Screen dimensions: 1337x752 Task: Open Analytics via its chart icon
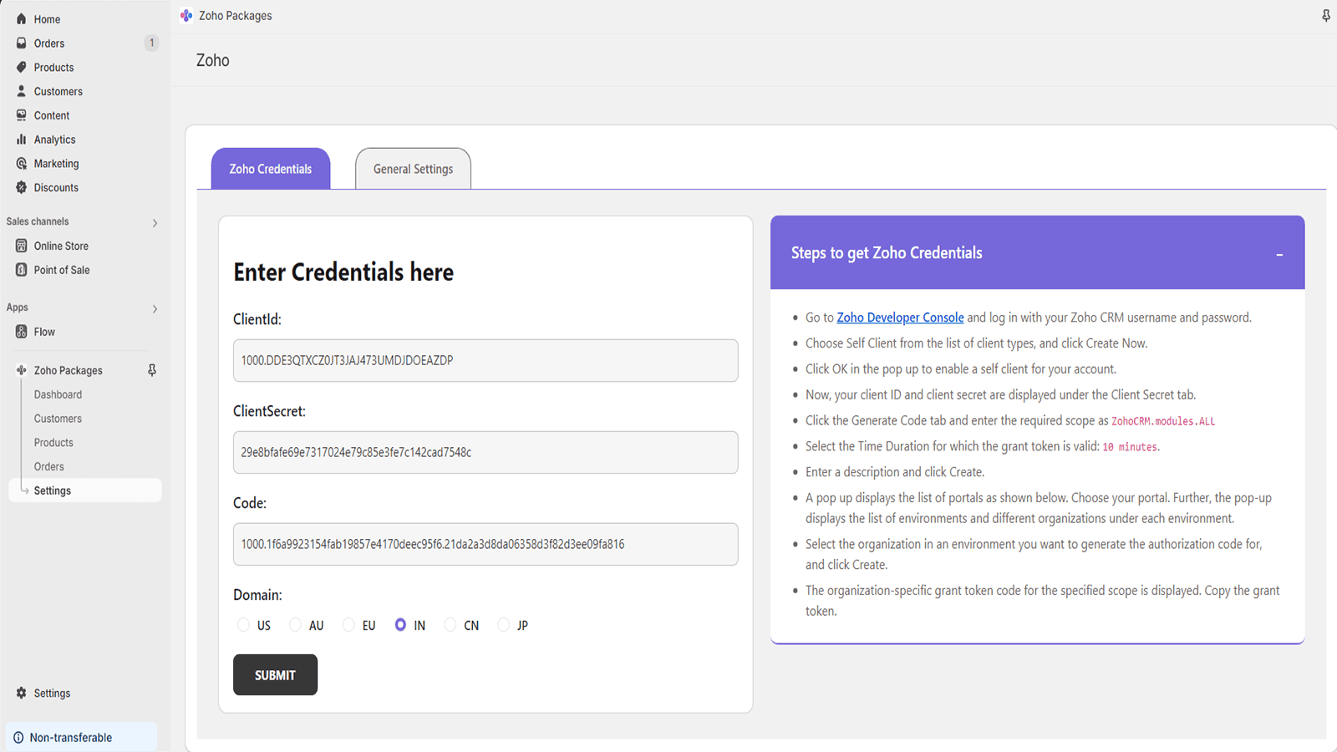pyautogui.click(x=20, y=139)
